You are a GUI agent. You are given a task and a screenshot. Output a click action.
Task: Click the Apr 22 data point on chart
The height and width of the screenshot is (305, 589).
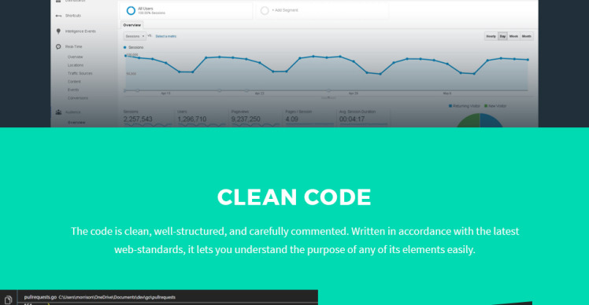tap(260, 63)
